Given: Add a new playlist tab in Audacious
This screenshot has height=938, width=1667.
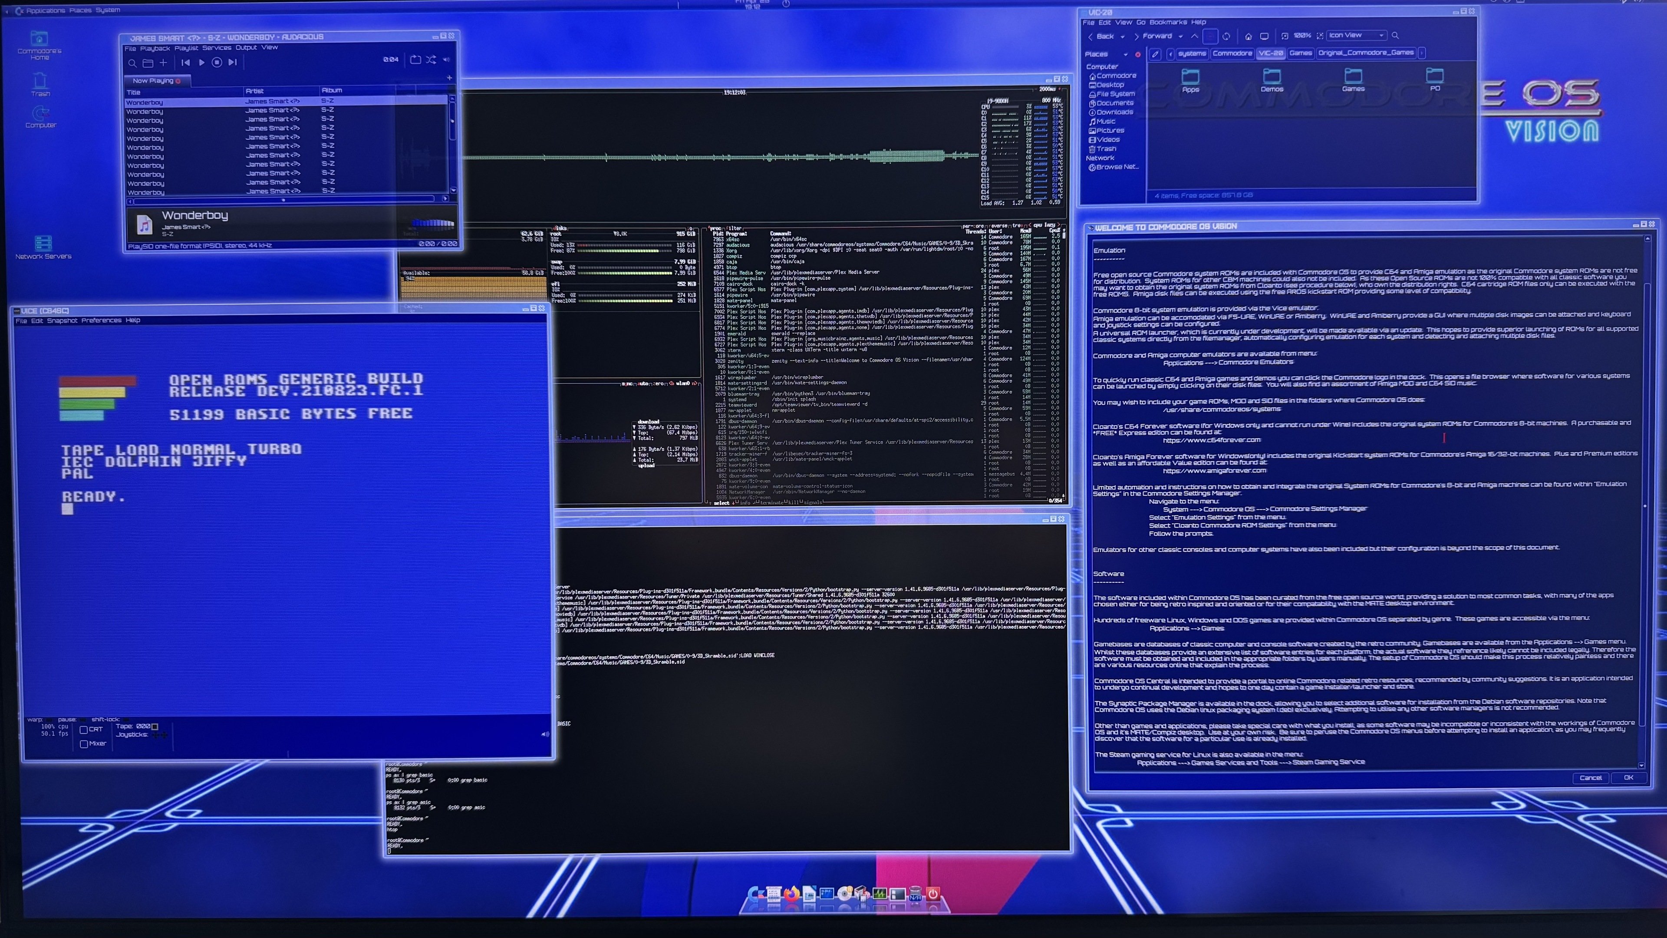Looking at the screenshot, I should point(449,78).
